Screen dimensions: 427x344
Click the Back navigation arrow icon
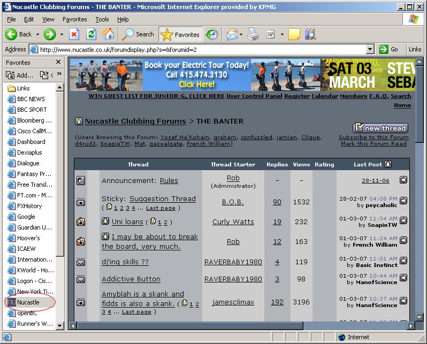pyautogui.click(x=12, y=34)
